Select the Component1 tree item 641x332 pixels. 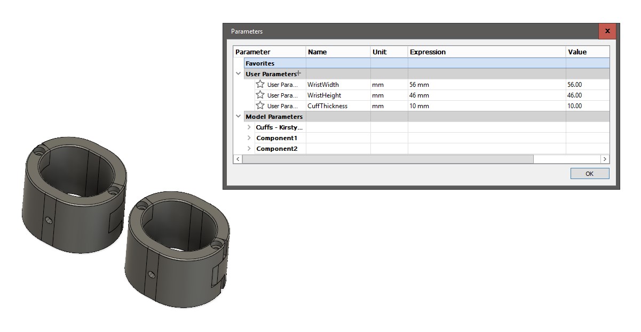click(277, 138)
